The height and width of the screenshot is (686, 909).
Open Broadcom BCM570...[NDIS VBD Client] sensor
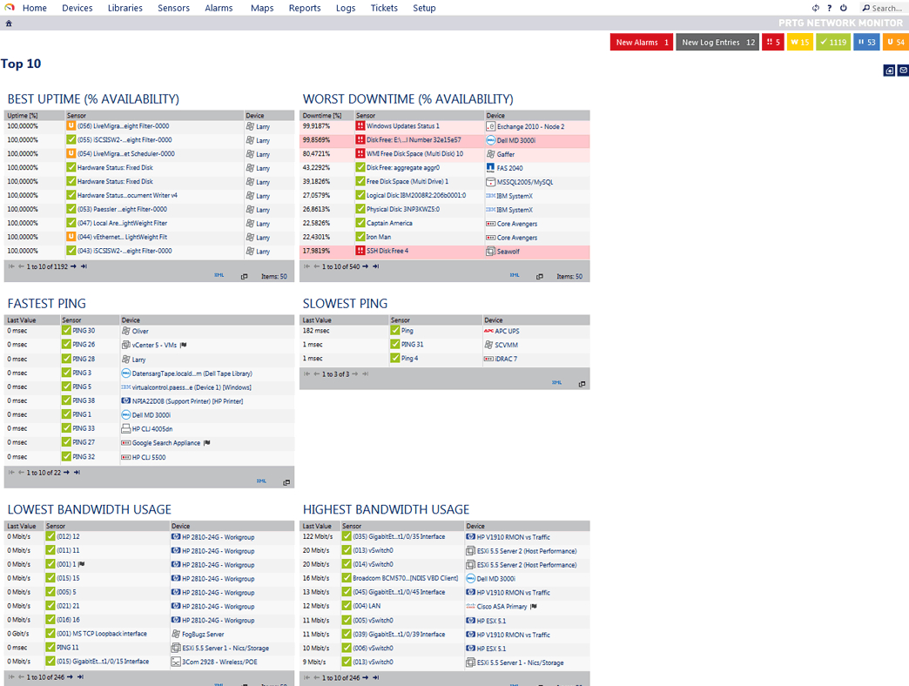(405, 578)
